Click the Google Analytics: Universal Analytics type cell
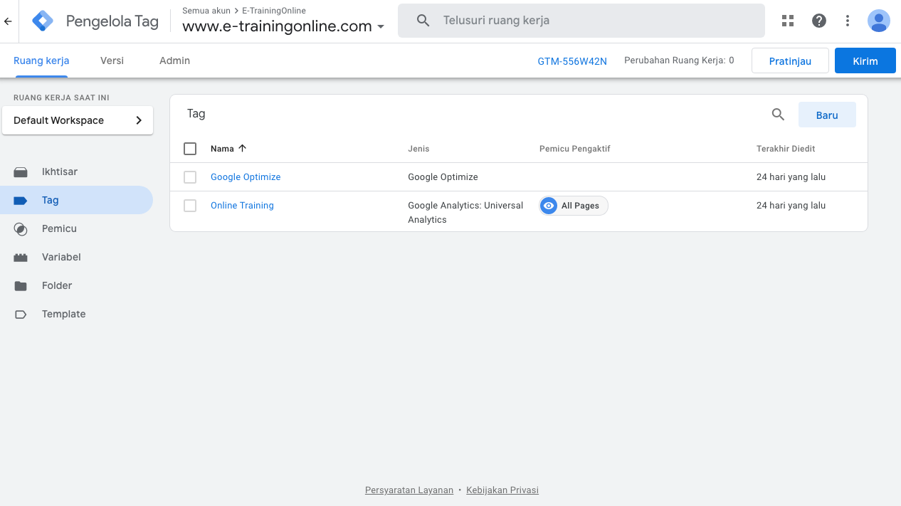This screenshot has height=506, width=901. tap(465, 212)
